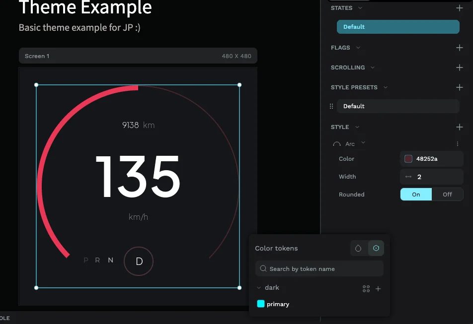Viewport: 473px width, 324px height.
Task: Add a style property with STYLE plus icon
Action: coord(459,127)
